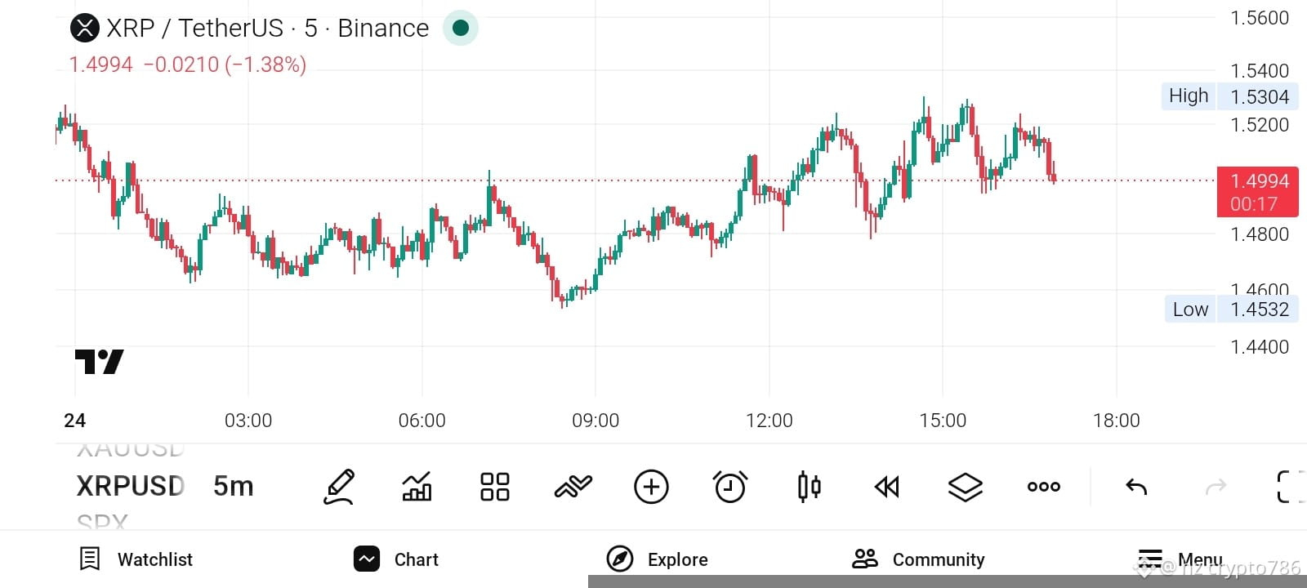Viewport: 1307px width, 588px height.
Task: Open the Menu button
Action: 1180,559
